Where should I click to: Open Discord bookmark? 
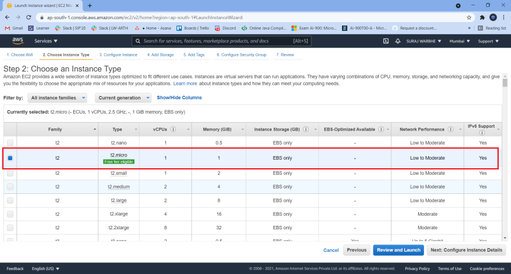(225, 28)
